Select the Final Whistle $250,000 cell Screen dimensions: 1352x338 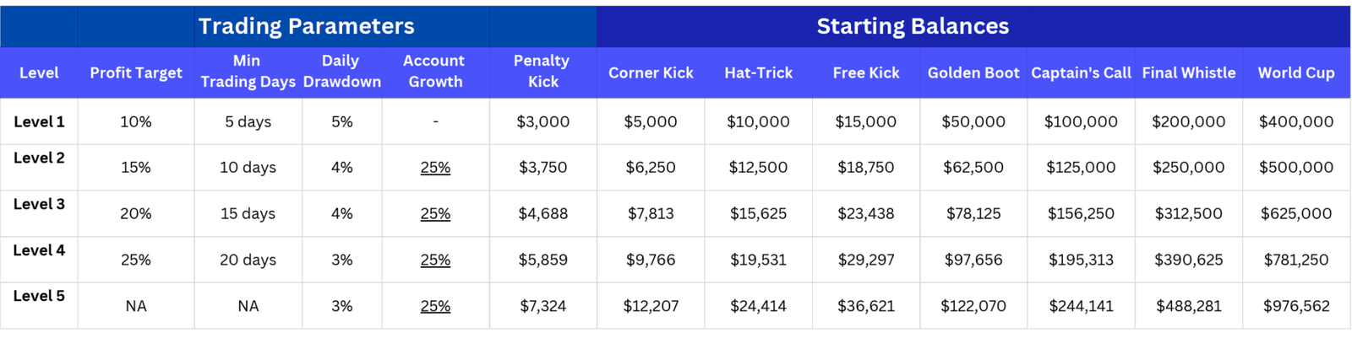click(1189, 168)
